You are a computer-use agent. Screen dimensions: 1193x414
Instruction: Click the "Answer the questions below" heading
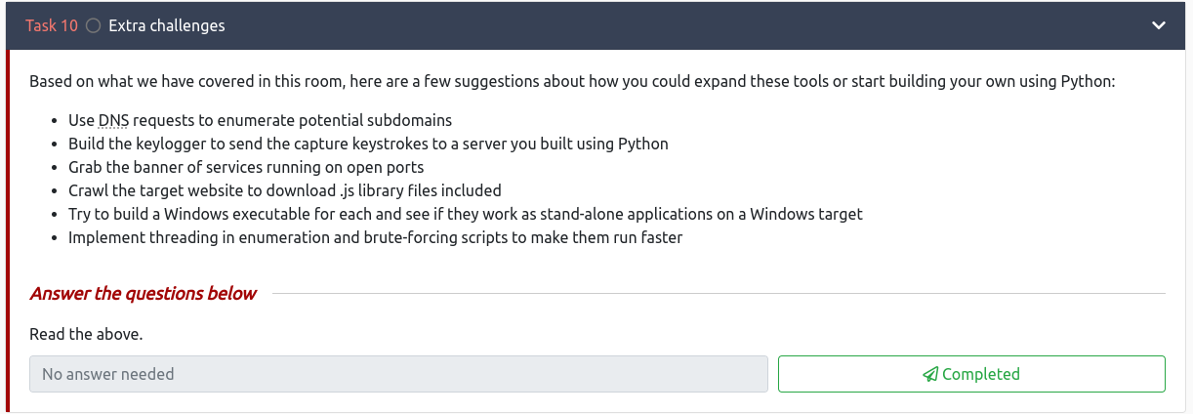coord(144,293)
